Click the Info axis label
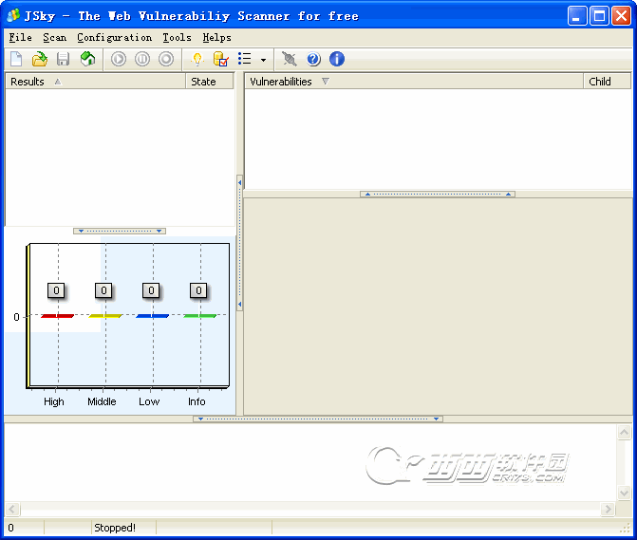 [x=197, y=401]
